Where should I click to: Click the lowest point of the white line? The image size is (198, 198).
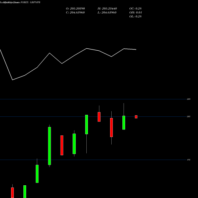pos(12,80)
